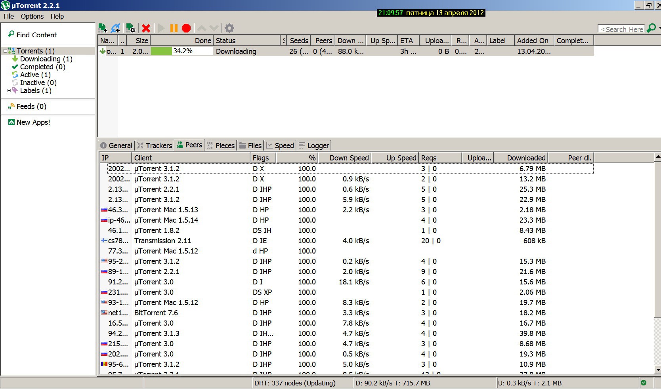The image size is (661, 389).
Task: Open the Options menu
Action: 32,16
